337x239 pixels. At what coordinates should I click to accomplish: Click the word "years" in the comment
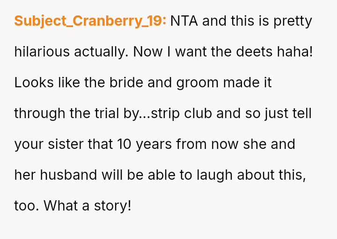(x=154, y=145)
